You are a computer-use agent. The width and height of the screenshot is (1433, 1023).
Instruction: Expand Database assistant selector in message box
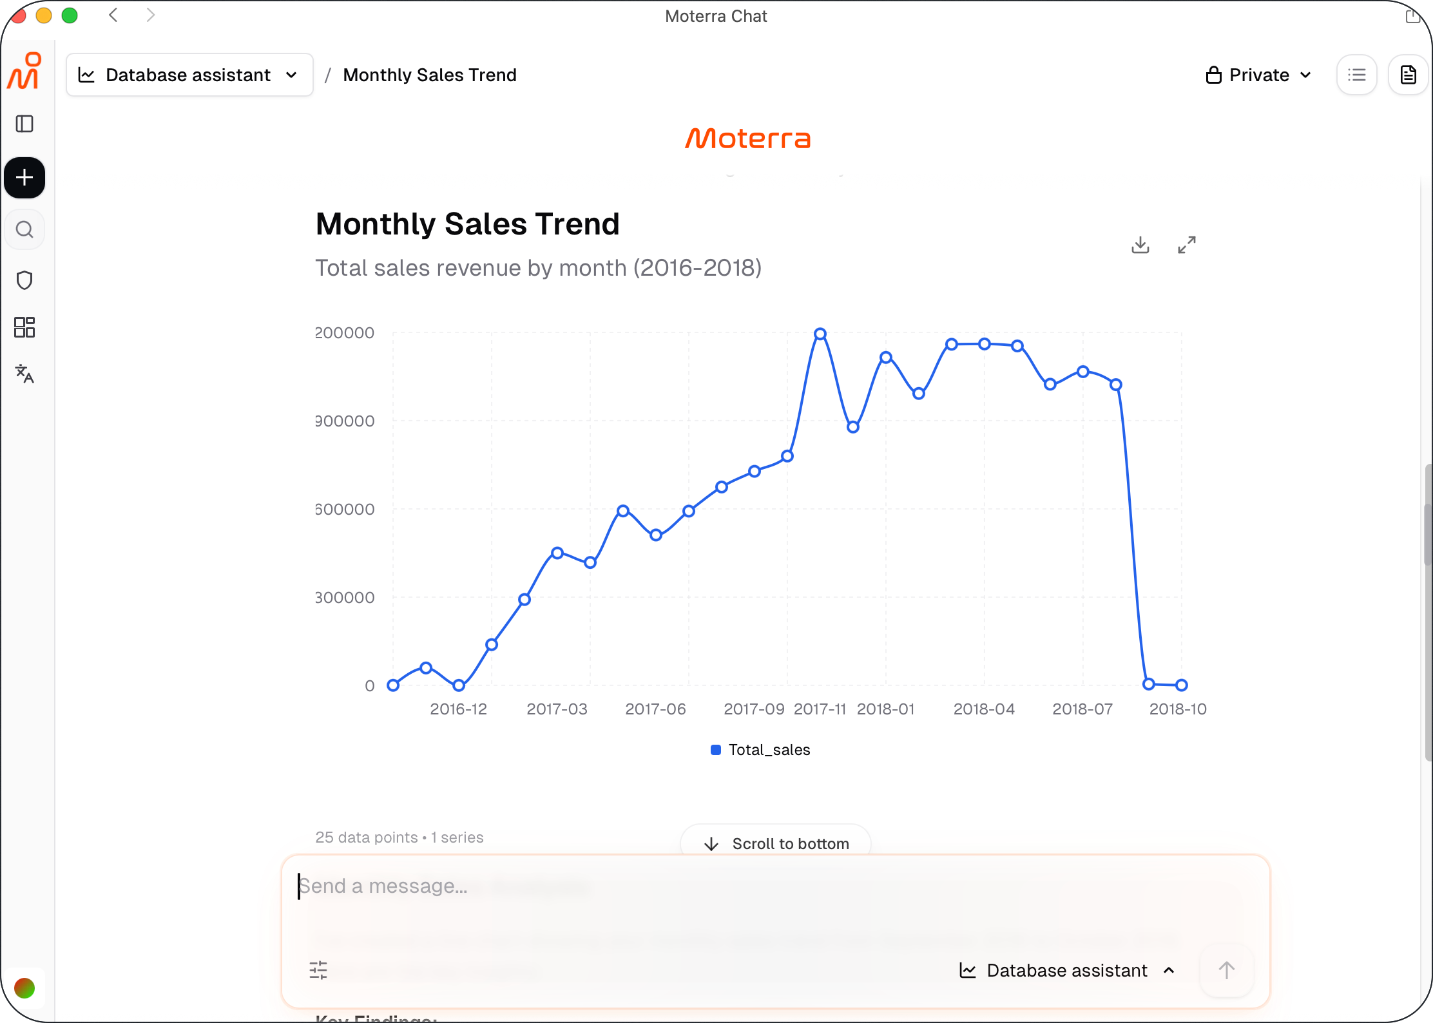[1067, 970]
